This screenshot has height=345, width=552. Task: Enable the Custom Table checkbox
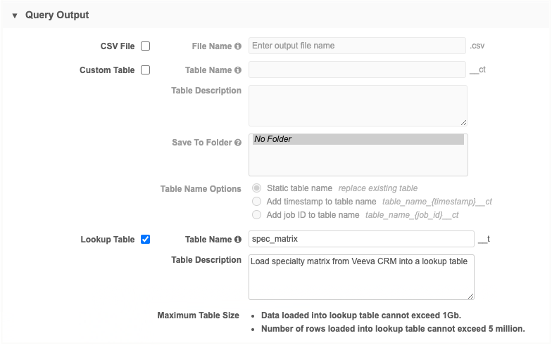146,70
